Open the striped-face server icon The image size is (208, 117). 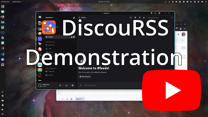pyautogui.click(x=40, y=70)
